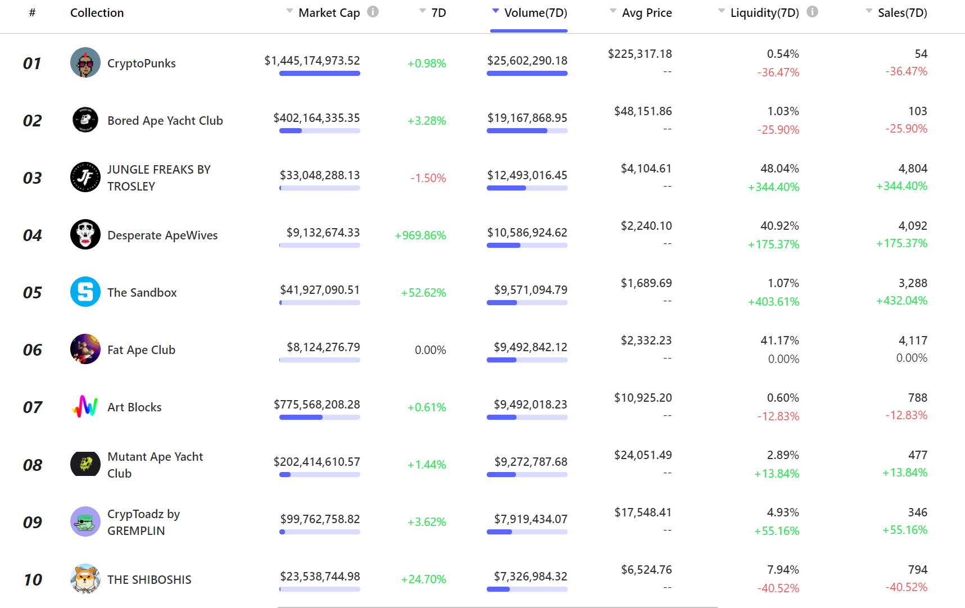Click the Market Cap column header
Image resolution: width=965 pixels, height=608 pixels.
[329, 12]
